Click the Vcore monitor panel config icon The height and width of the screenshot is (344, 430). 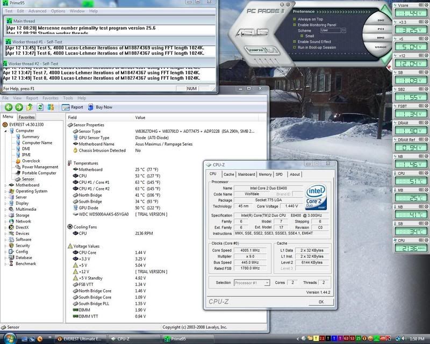tap(421, 5)
